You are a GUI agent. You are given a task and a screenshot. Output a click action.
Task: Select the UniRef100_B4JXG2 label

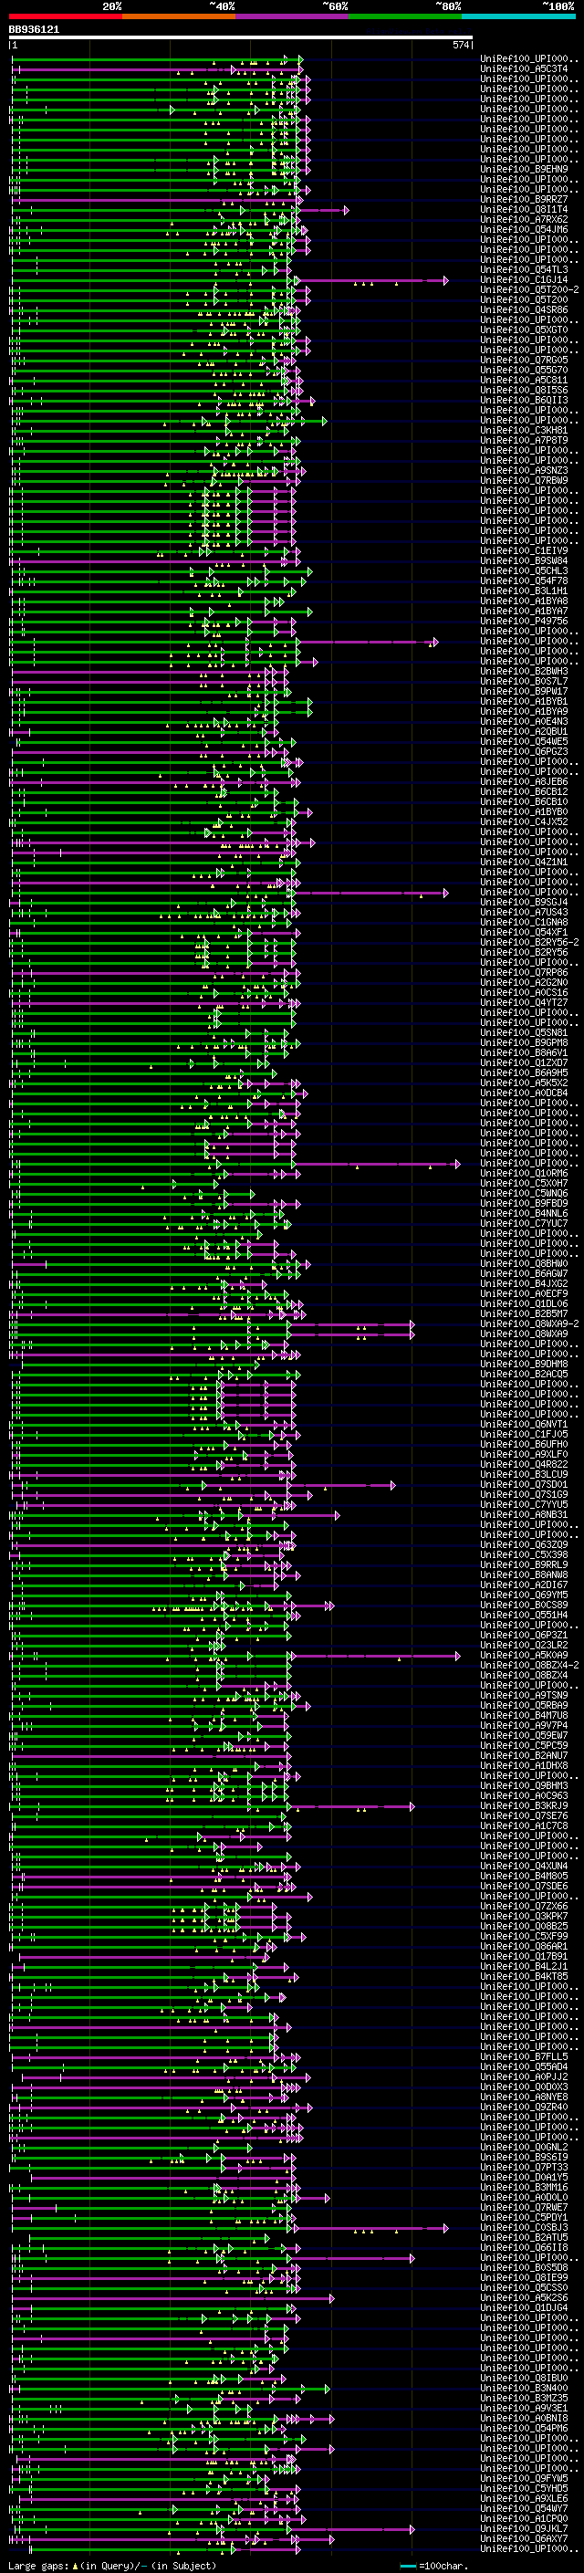click(524, 1284)
